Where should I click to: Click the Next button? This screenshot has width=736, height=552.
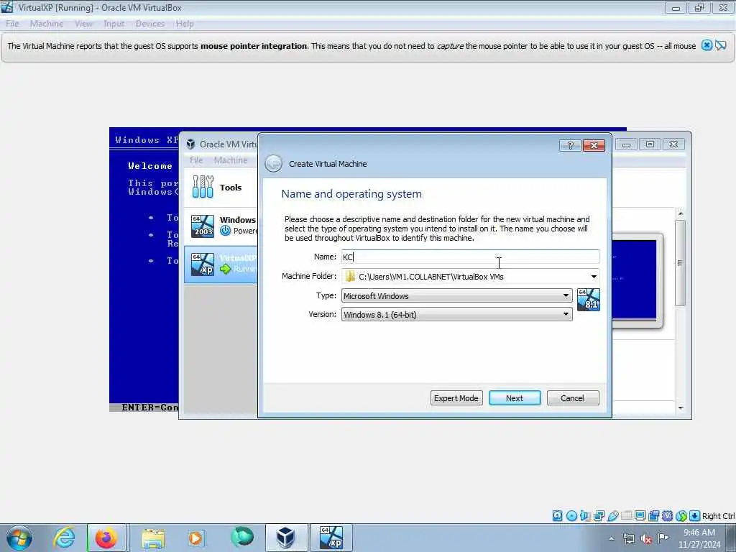tap(515, 398)
